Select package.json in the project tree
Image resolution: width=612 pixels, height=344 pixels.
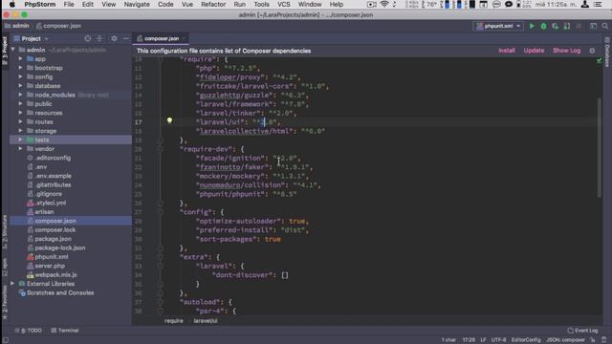point(54,239)
